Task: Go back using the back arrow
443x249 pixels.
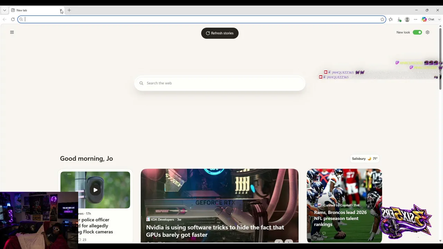Action: point(4,19)
